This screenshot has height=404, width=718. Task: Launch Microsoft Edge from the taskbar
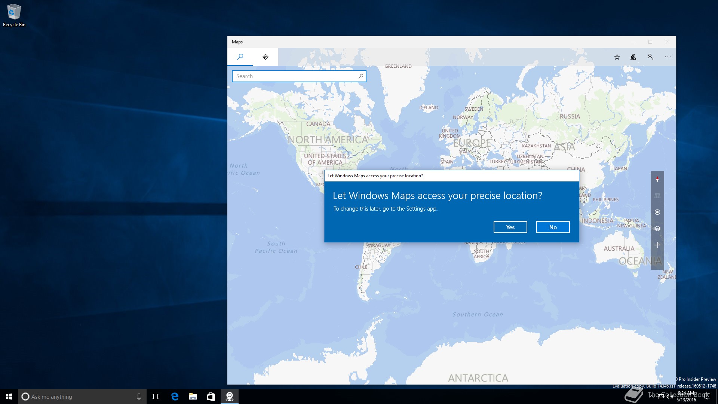[175, 397]
